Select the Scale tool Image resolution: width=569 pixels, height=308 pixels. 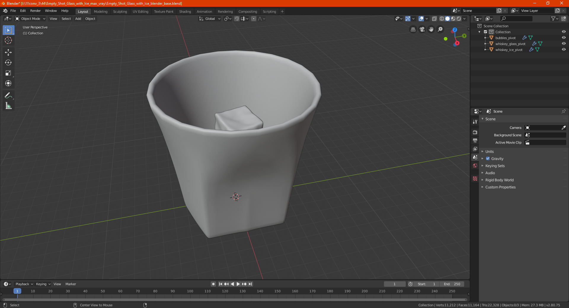[x=8, y=73]
